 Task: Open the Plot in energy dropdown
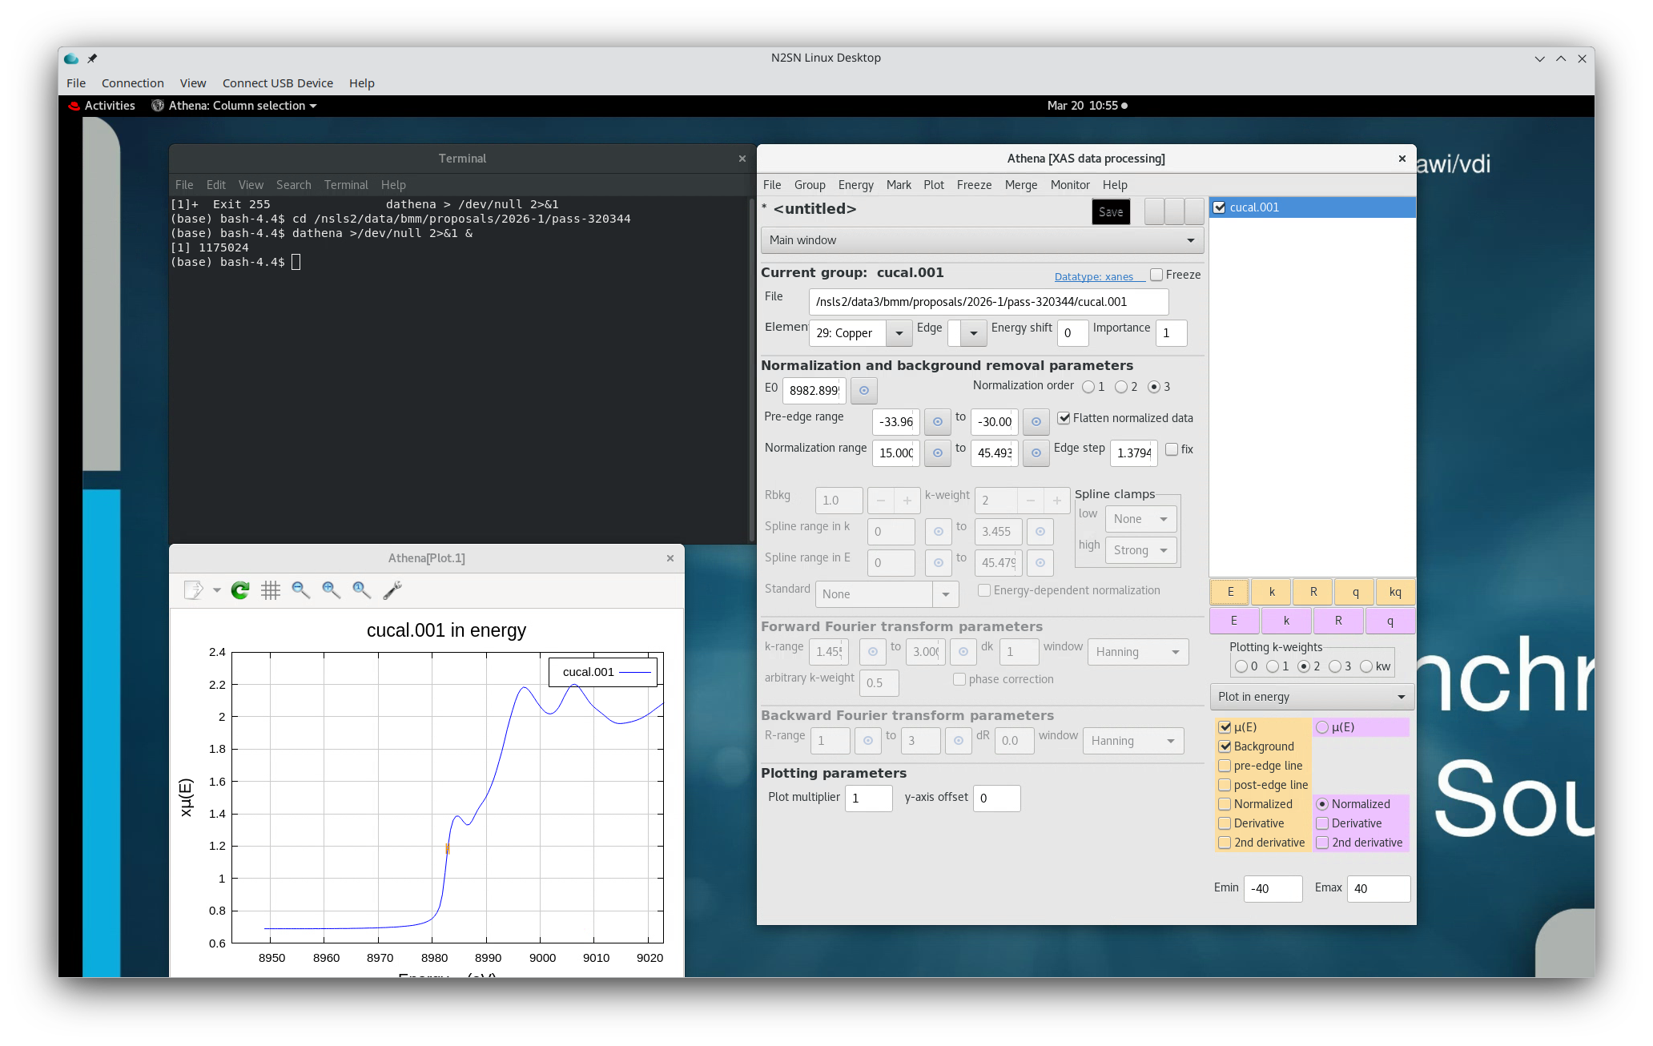(x=1311, y=697)
